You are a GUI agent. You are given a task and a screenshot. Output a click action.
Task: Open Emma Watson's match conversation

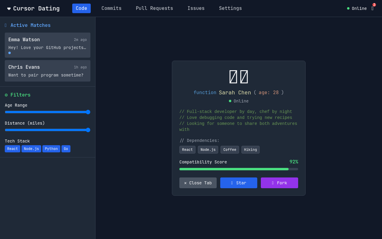coord(47,45)
